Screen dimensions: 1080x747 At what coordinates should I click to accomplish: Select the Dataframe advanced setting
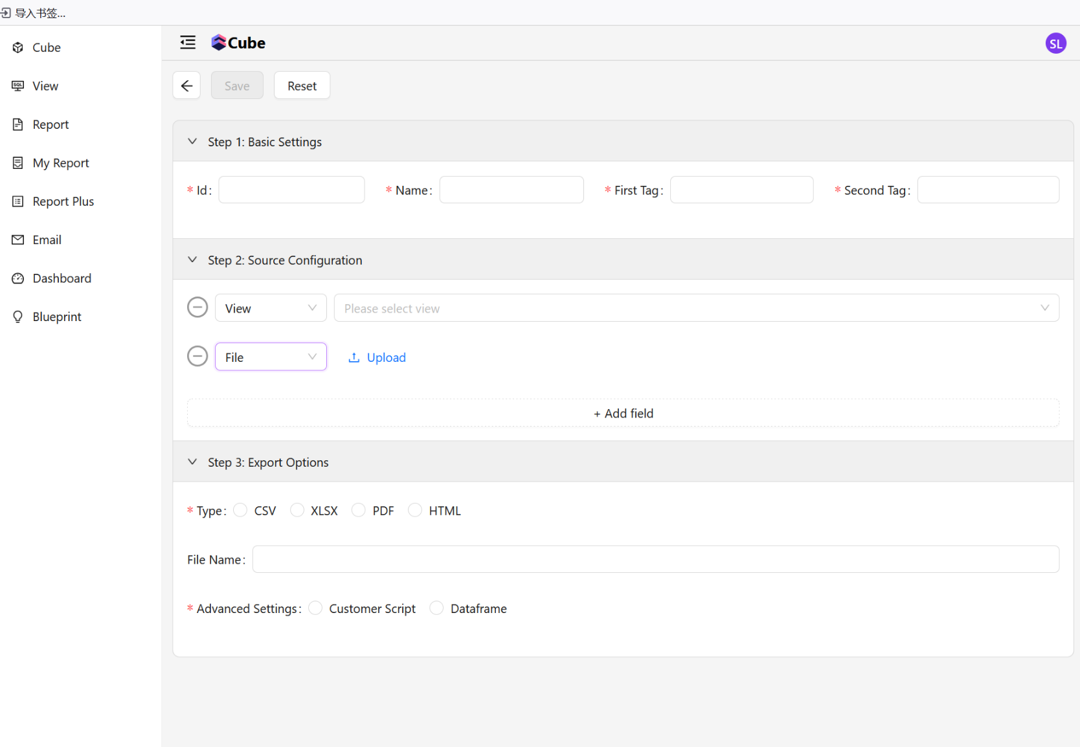(x=437, y=608)
